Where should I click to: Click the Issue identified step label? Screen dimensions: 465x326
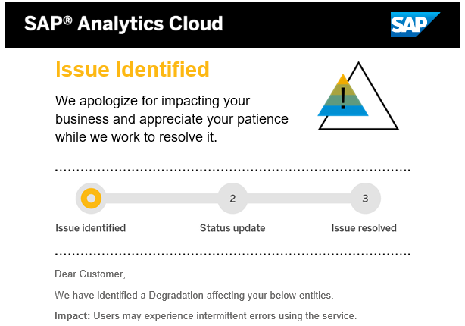click(x=91, y=228)
